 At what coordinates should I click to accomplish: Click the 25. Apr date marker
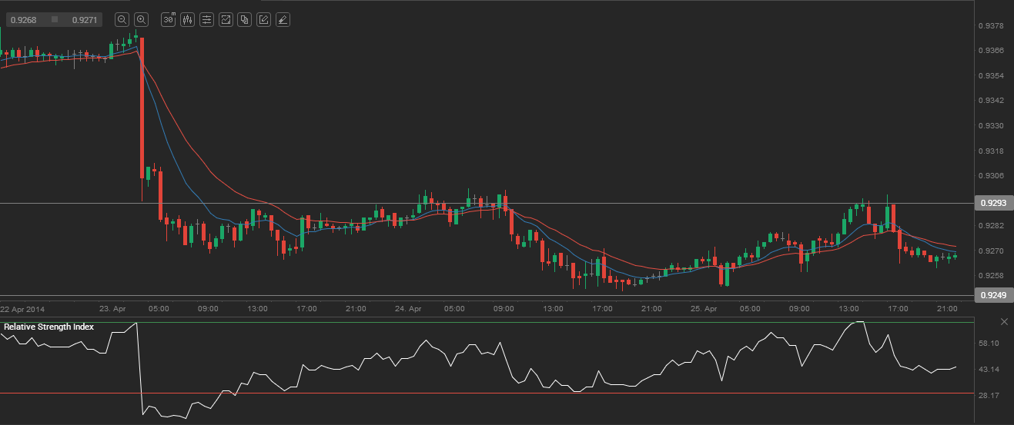pos(704,308)
